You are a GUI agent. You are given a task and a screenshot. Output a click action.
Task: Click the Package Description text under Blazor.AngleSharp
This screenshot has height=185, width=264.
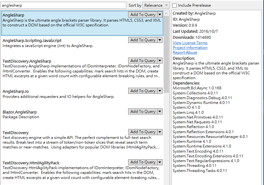(21, 117)
